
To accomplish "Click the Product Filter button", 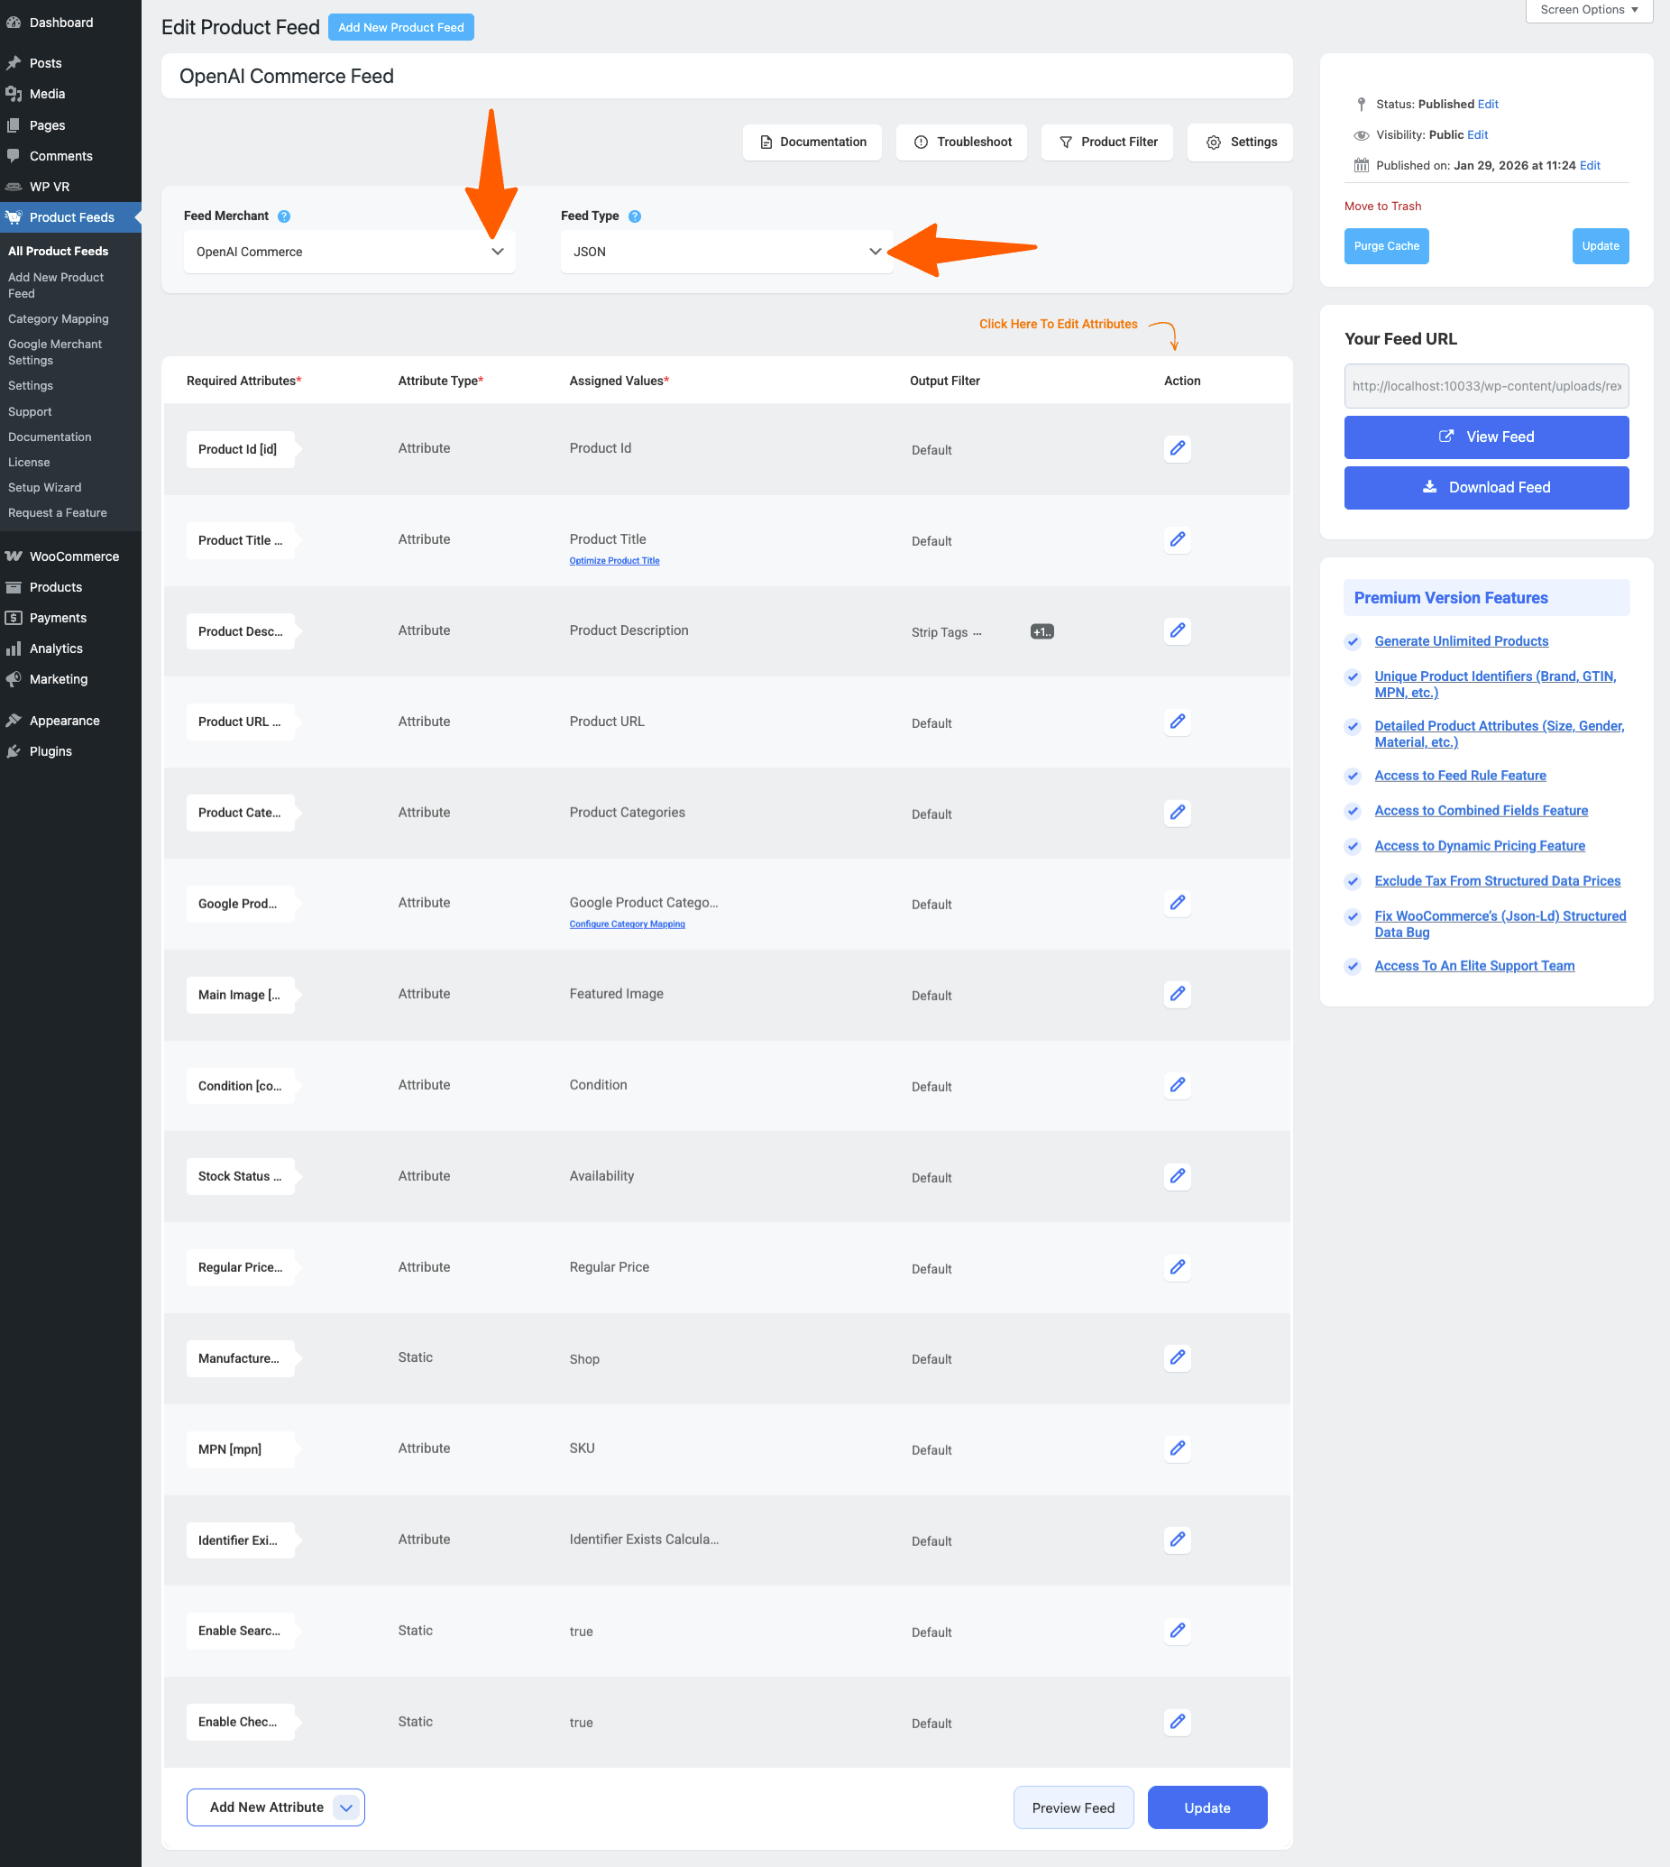I will click(1106, 143).
